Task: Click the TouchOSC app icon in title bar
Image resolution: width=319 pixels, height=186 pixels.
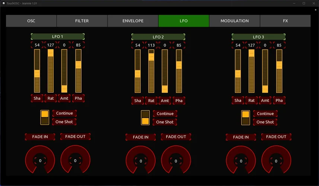Action: (x=4, y=3)
